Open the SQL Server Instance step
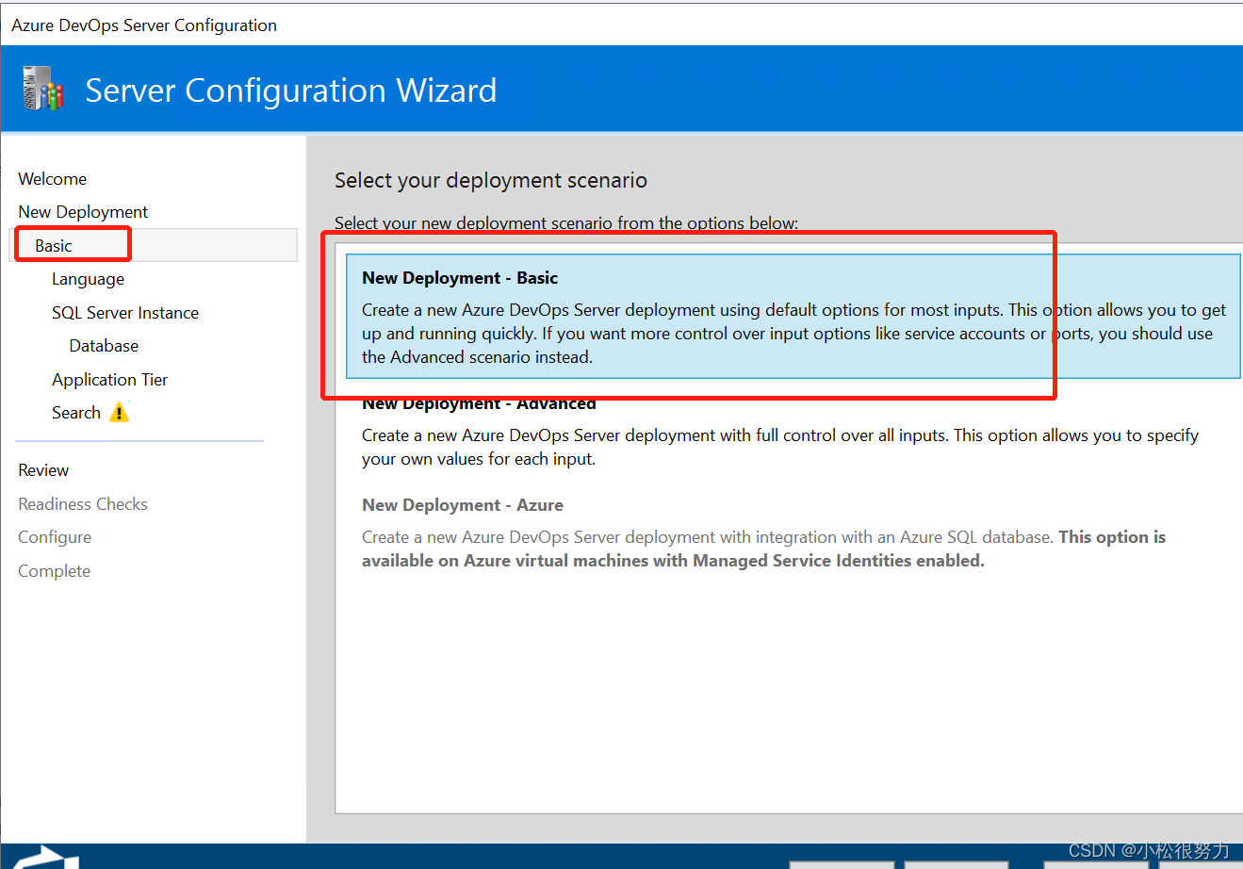Image resolution: width=1243 pixels, height=869 pixels. (x=125, y=313)
